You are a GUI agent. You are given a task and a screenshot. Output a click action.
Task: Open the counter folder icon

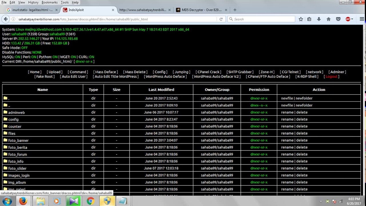(5, 126)
